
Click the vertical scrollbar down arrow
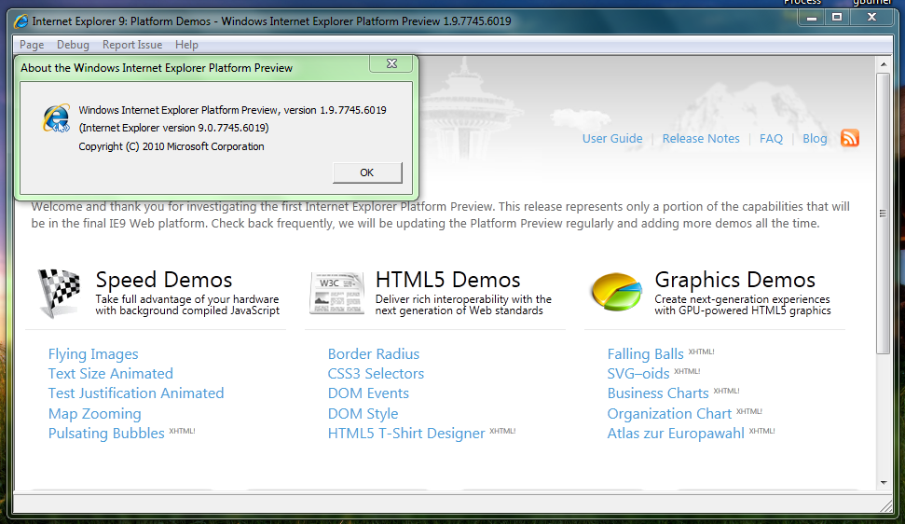[883, 482]
